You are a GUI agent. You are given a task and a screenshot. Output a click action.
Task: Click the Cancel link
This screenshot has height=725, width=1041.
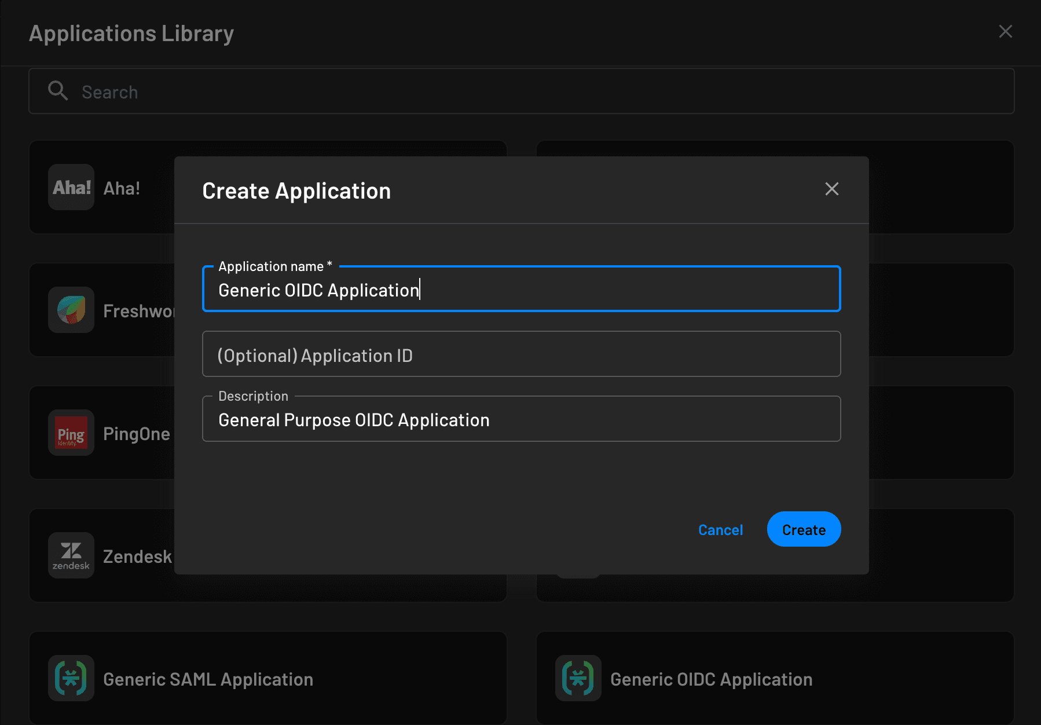(x=720, y=529)
